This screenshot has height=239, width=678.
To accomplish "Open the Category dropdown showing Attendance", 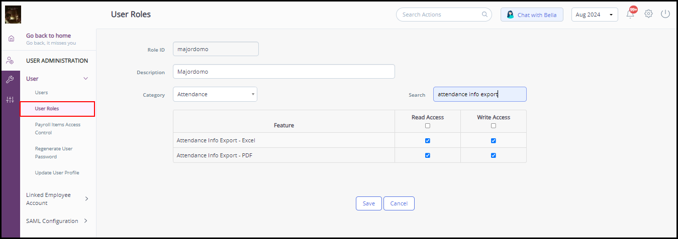I will tap(215, 94).
